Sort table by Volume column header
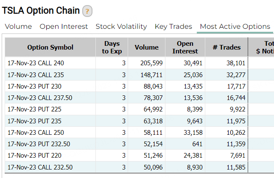The image size is (274, 178). click(146, 47)
